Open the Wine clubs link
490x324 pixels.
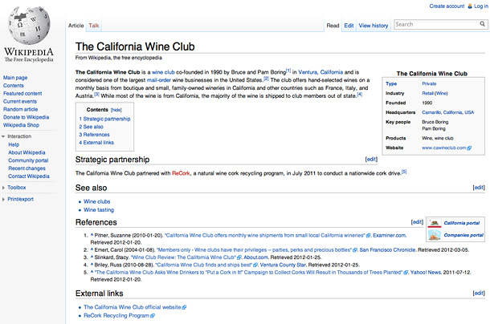tap(97, 201)
